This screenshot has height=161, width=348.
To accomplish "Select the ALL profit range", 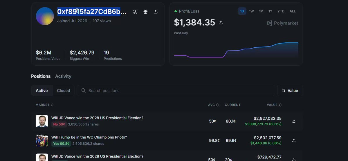I will tap(293, 11).
